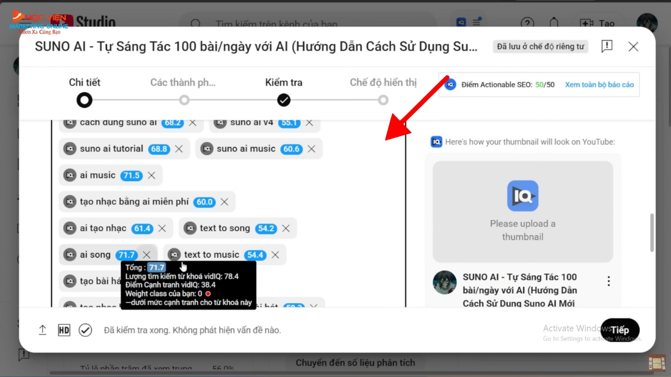
Task: Click the vidIQ icon beside the "suno ai tutorial" keyword
Action: 70,149
